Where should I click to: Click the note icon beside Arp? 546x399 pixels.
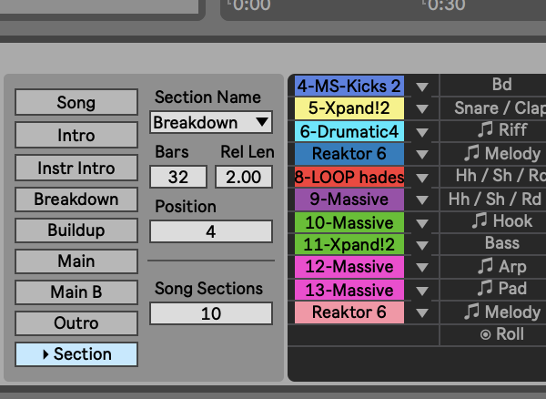point(486,267)
